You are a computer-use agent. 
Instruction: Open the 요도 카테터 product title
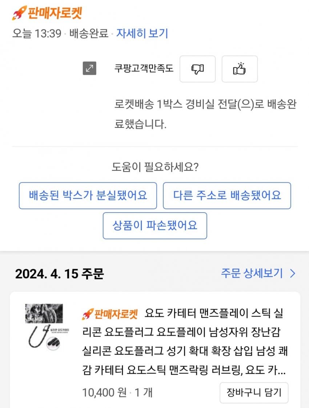[185, 342]
